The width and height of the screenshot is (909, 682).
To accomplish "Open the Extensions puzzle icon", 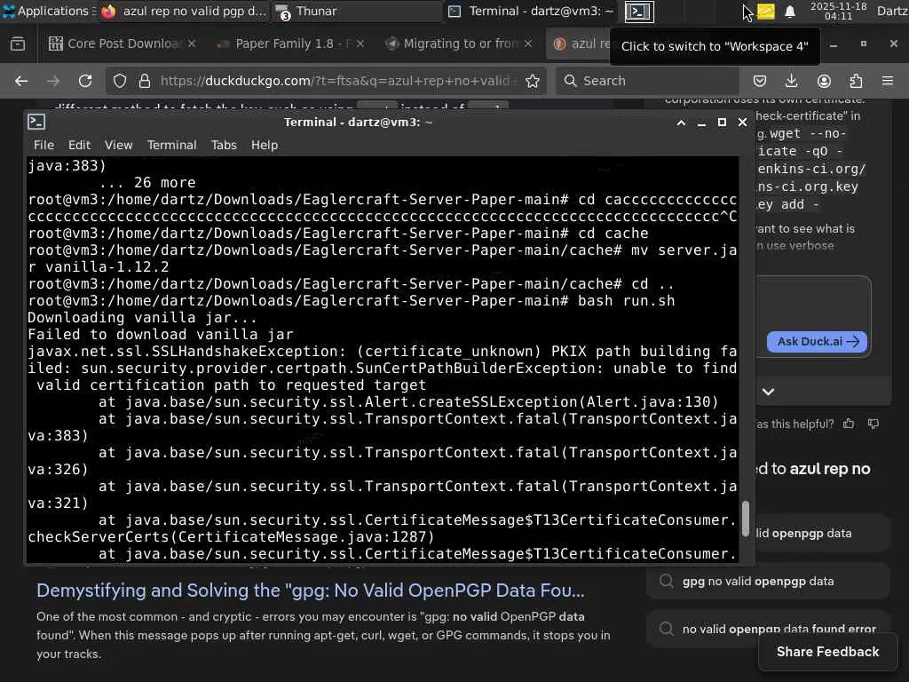I will (x=856, y=81).
